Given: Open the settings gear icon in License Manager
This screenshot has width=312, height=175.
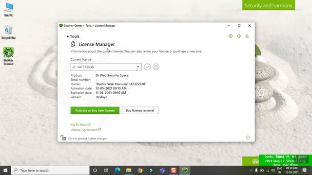Looking at the screenshot, I should 231,36.
